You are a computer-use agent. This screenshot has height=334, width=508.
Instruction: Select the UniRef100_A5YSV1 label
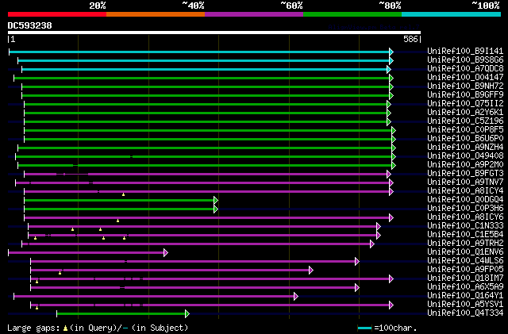tap(465, 305)
